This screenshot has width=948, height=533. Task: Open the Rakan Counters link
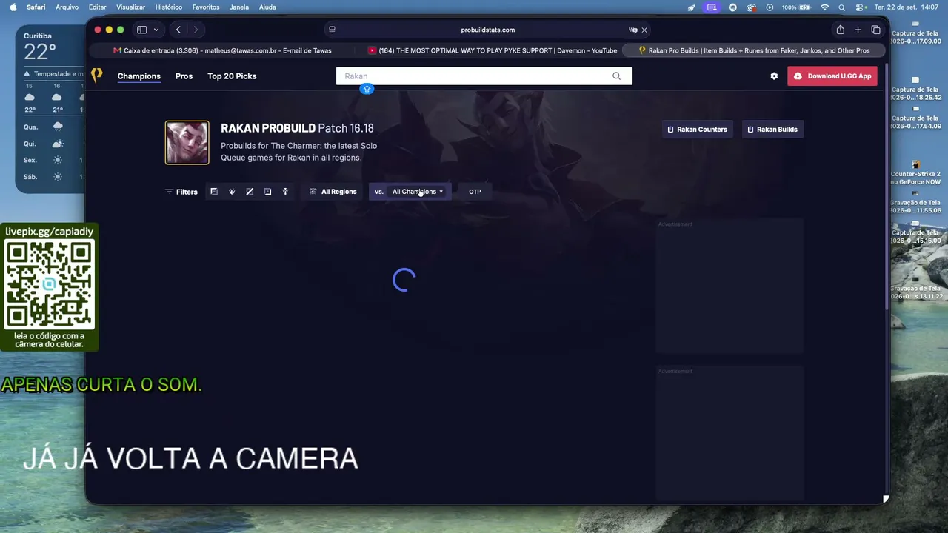coord(697,130)
